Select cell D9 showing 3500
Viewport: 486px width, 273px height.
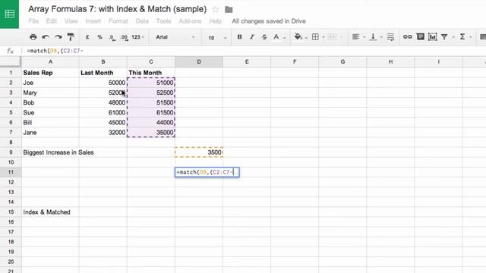[x=199, y=152]
